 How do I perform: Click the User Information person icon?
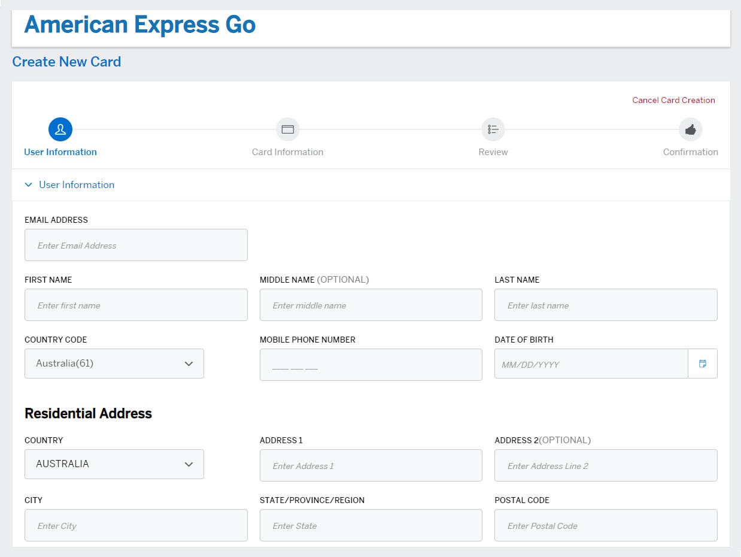tap(60, 129)
